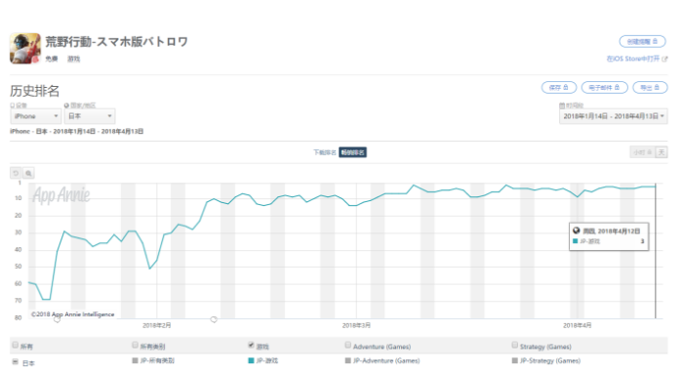Click the 导出 export button
Screen dimensions: 683x375
click(x=650, y=87)
